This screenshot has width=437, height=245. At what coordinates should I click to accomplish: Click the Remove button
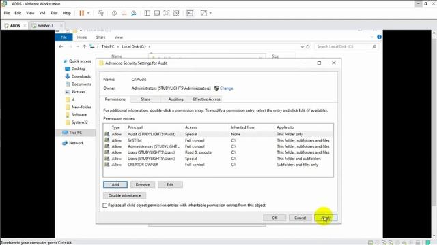point(143,184)
